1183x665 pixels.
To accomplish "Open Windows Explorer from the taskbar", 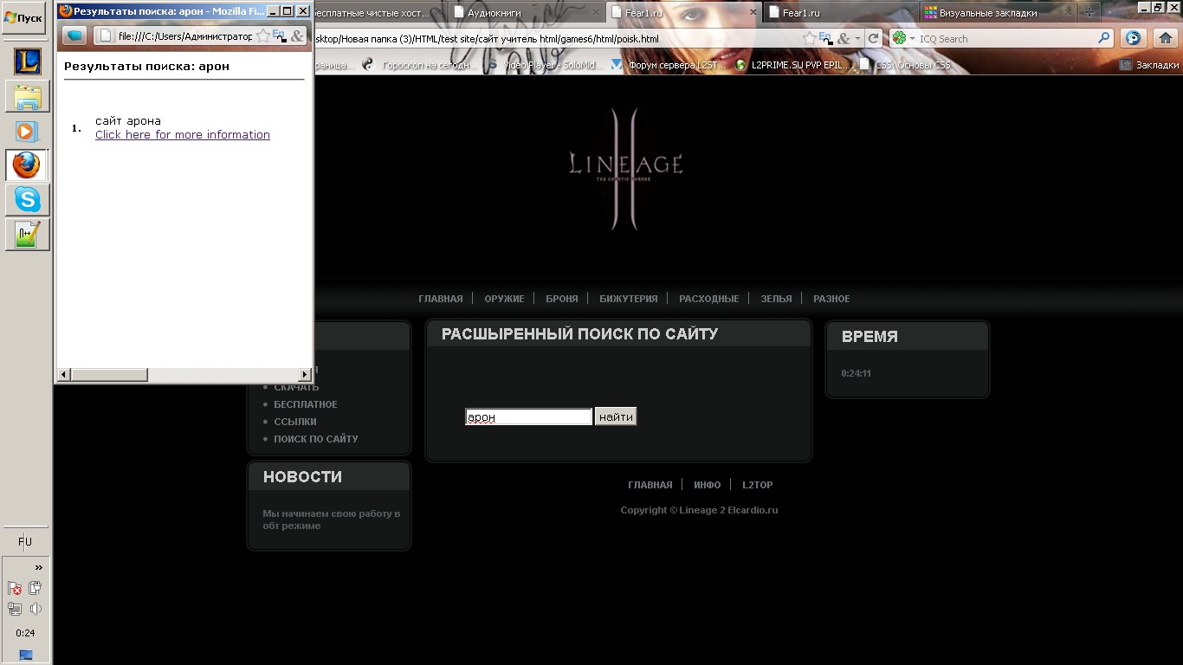I will (x=27, y=96).
